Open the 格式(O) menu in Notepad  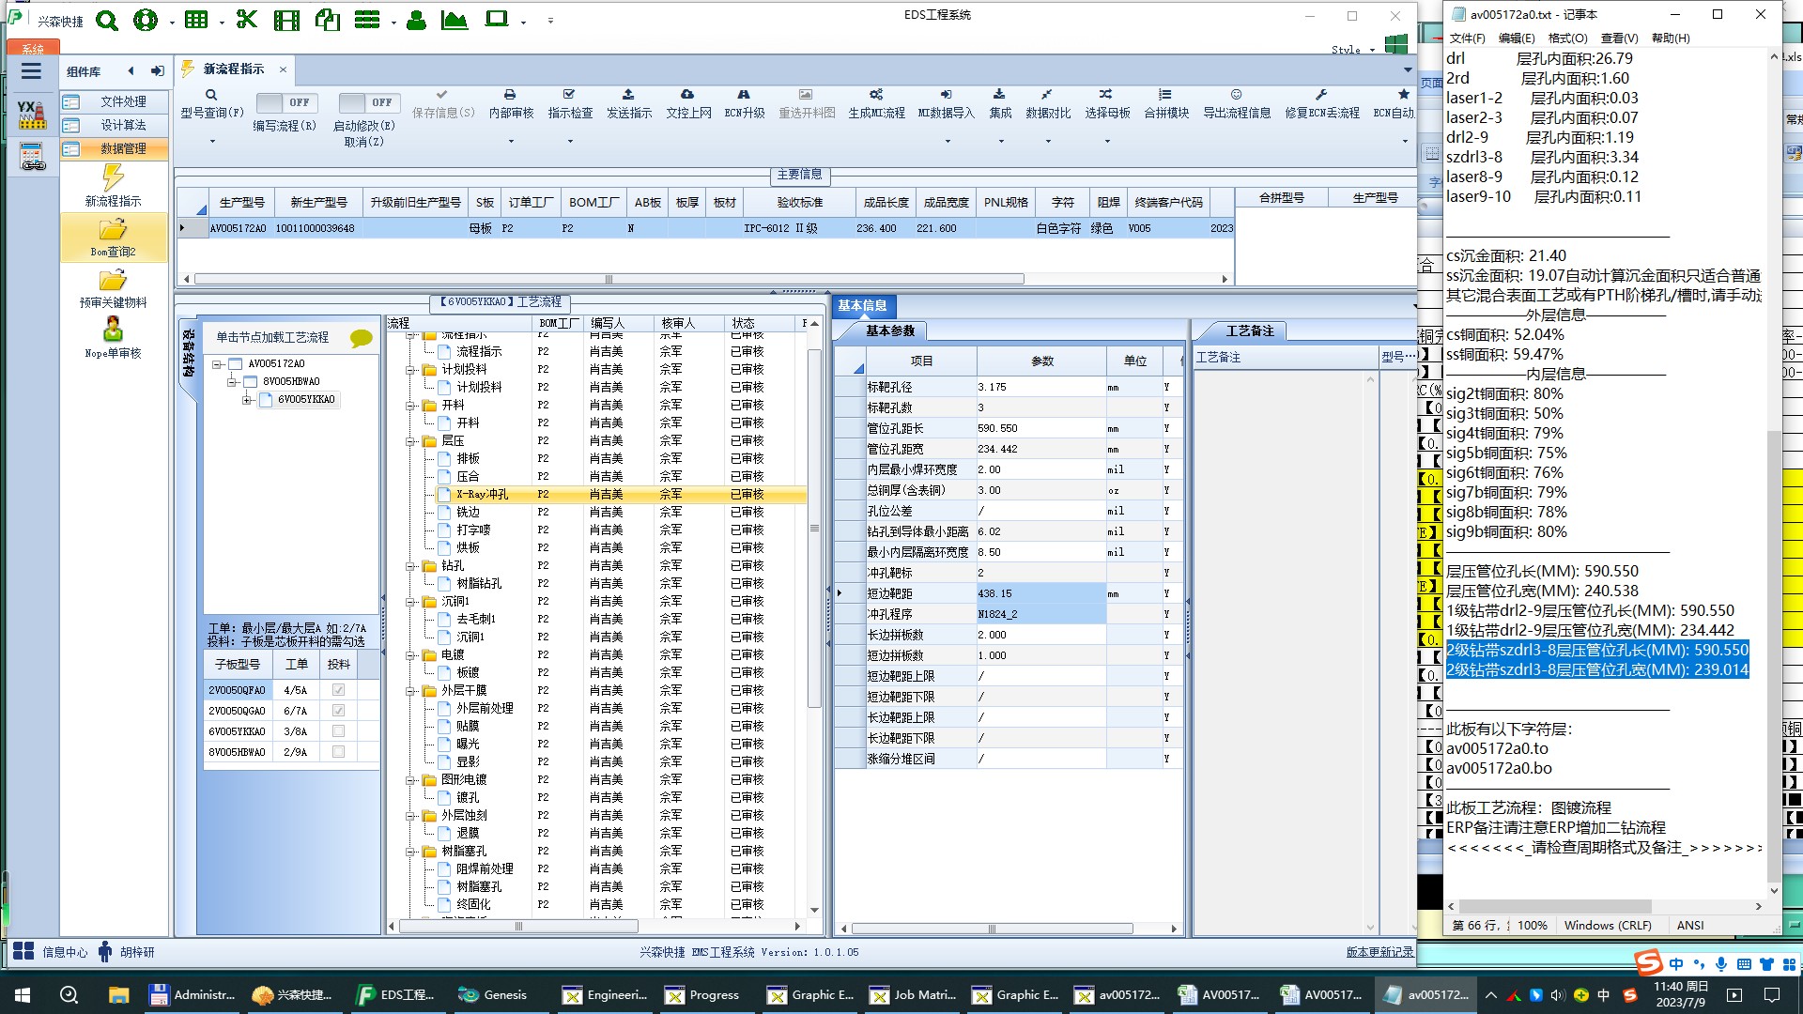tap(1567, 38)
